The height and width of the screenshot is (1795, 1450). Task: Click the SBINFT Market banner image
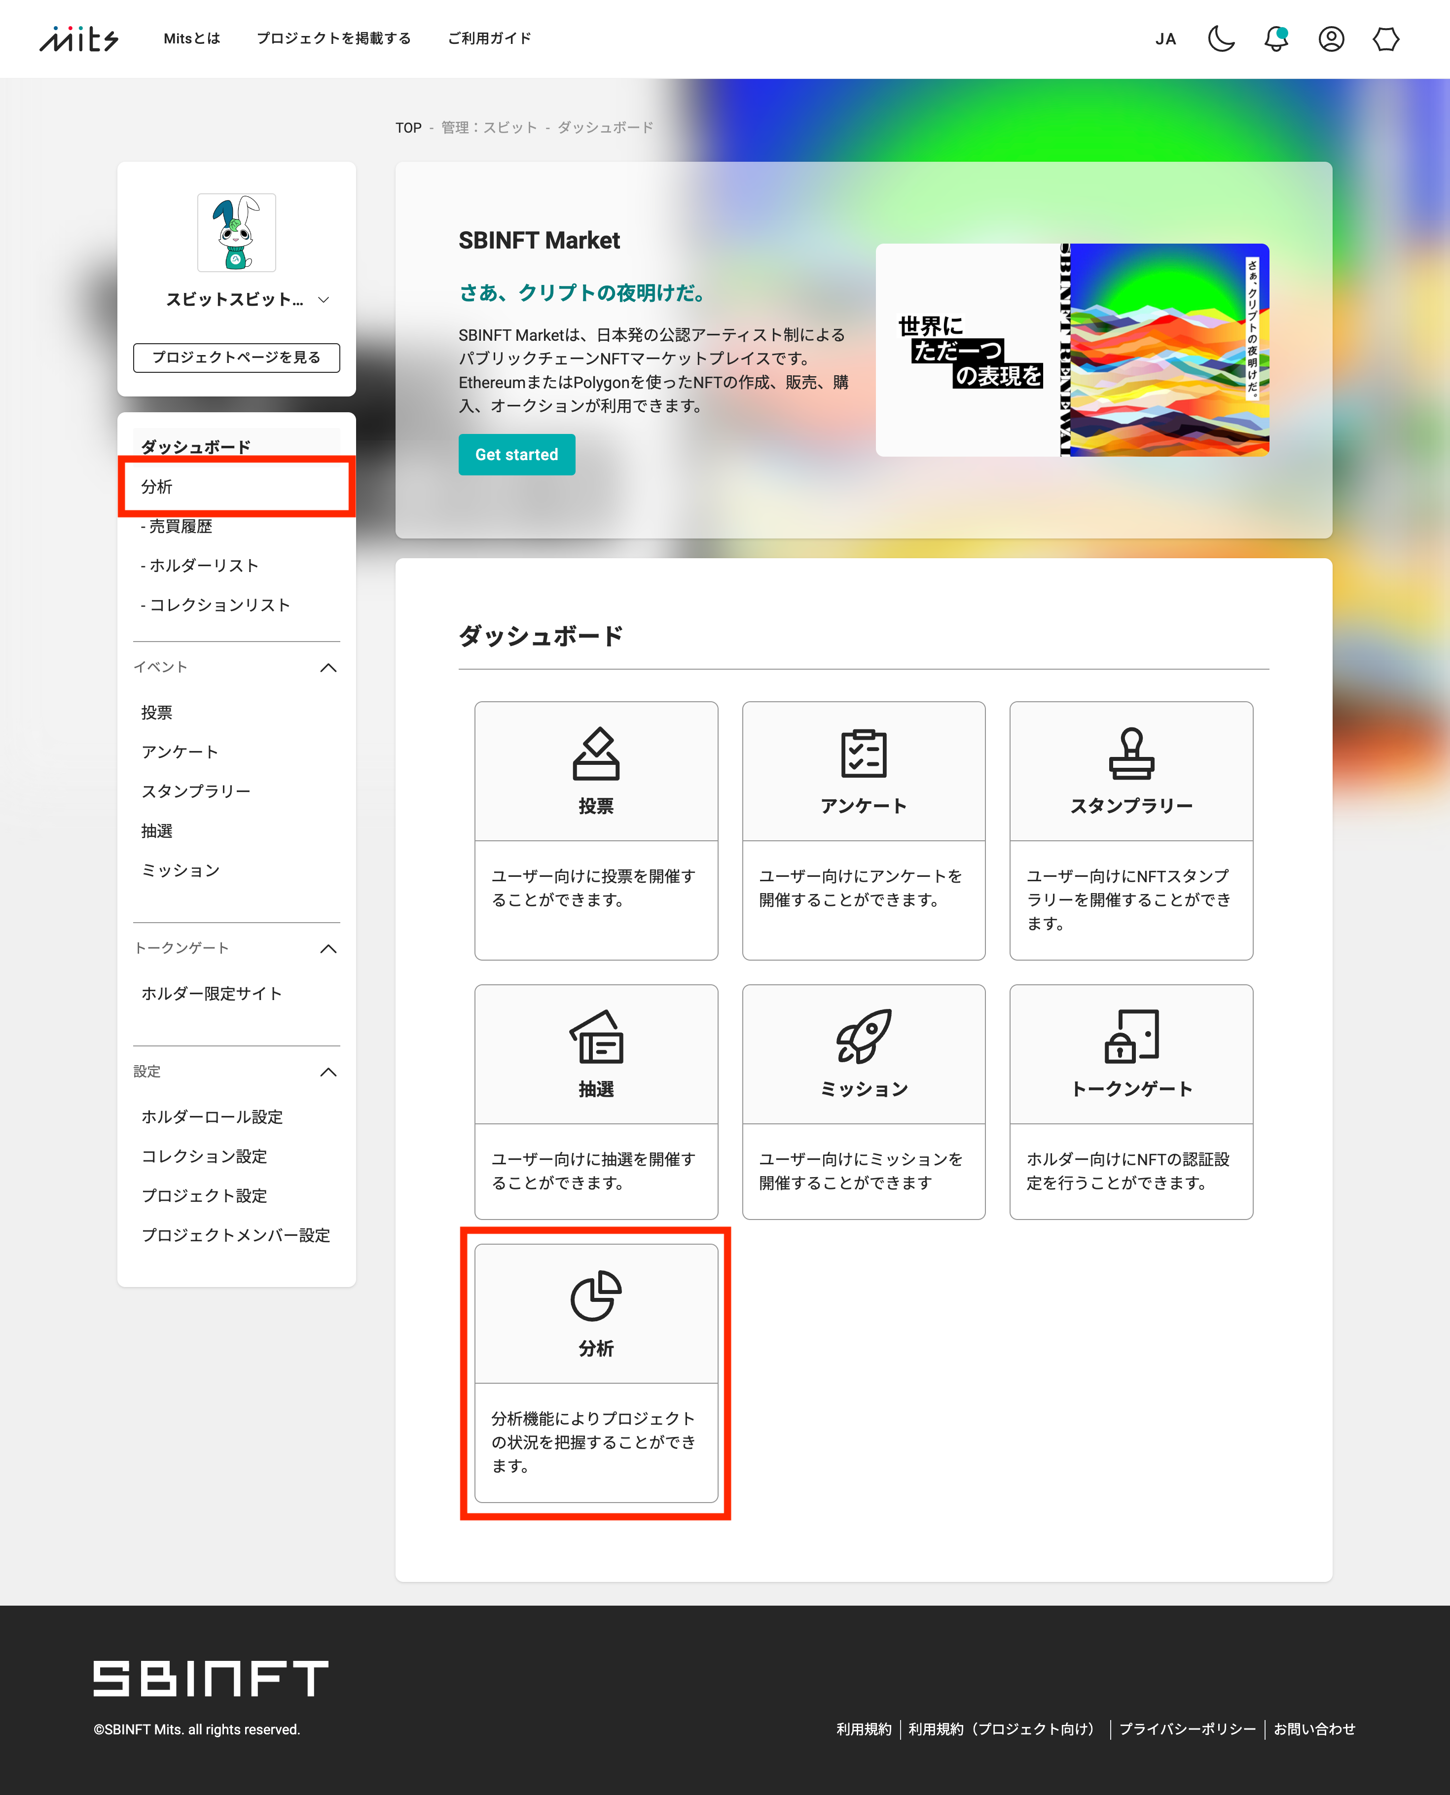tap(1073, 350)
